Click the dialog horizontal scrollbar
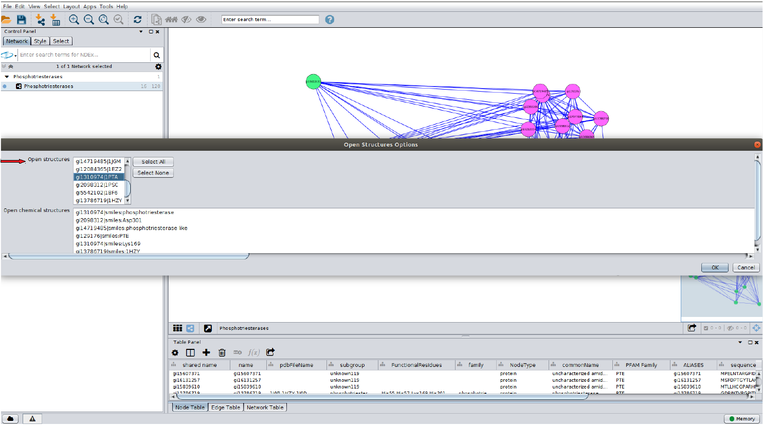The width and height of the screenshot is (763, 425). tap(129, 256)
